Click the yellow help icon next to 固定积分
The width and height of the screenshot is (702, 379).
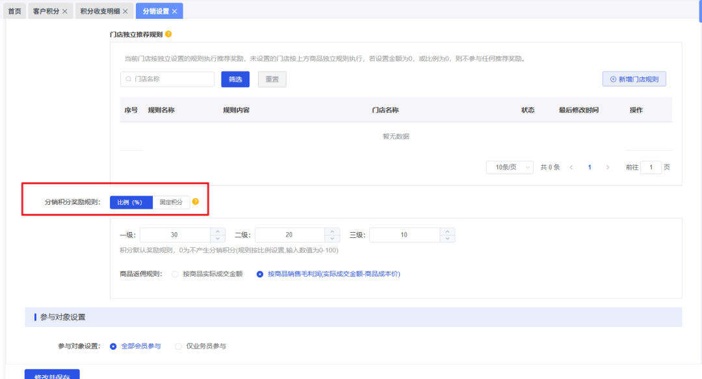click(195, 201)
